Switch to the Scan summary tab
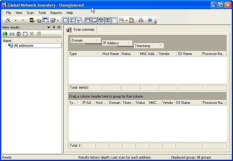Screen dimensions: 233x161 [x=81, y=29]
